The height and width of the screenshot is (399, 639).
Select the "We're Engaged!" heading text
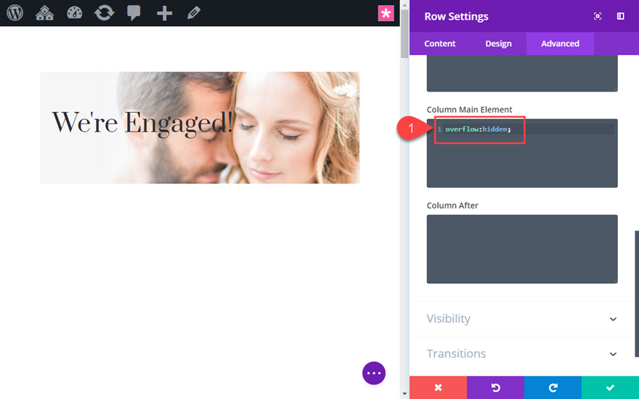click(142, 123)
